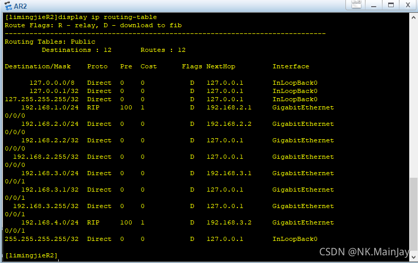This screenshot has height=263, width=418.
Task: Click InLoopBack0 on the 255.255.255.255/32 row
Action: pos(295,239)
